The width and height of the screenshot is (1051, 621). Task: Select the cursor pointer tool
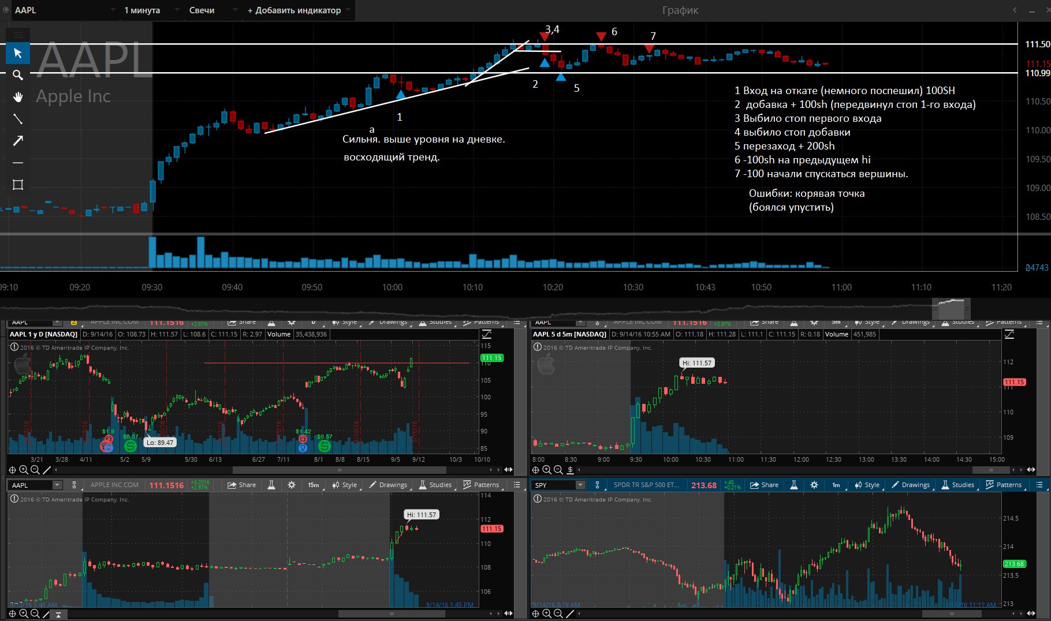click(18, 53)
